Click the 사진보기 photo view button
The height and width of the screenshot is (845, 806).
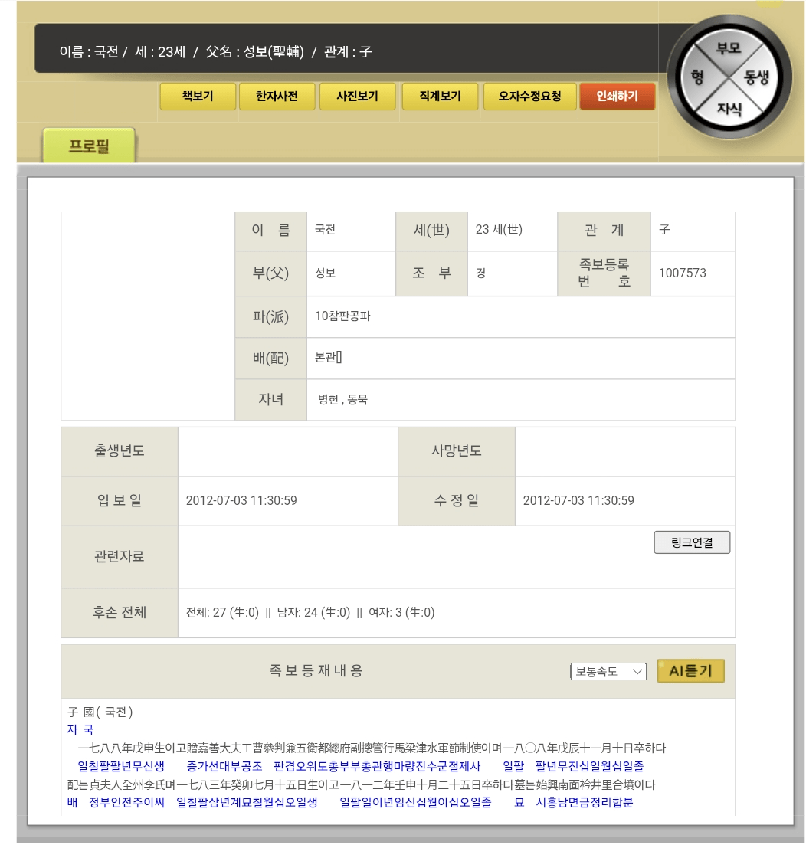357,97
